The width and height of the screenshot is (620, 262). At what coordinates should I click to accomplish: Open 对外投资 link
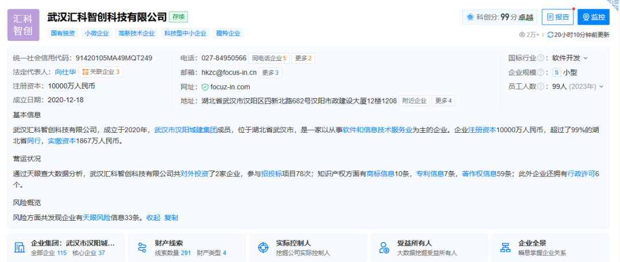[195, 174]
